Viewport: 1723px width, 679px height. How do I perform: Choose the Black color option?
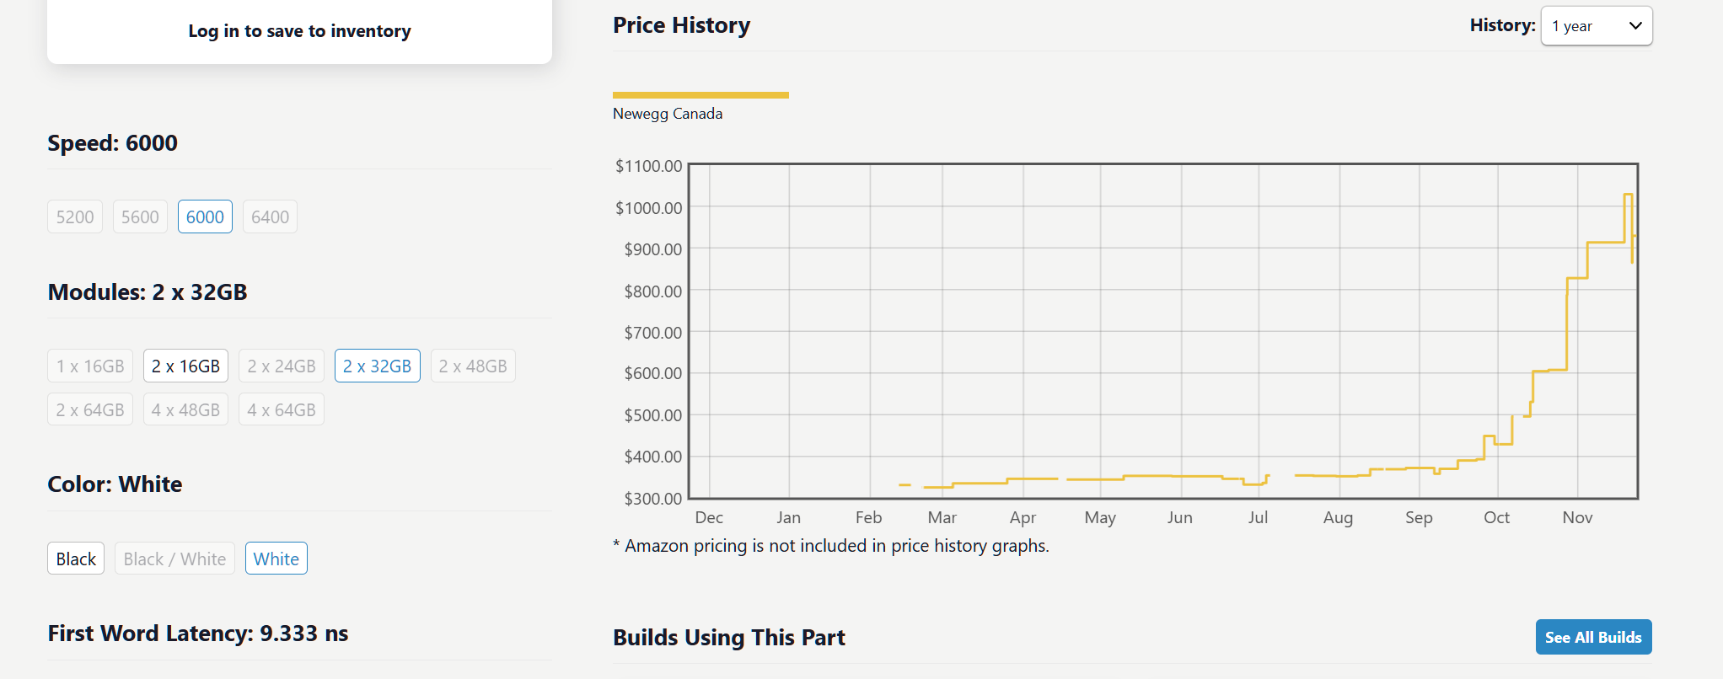tap(76, 559)
